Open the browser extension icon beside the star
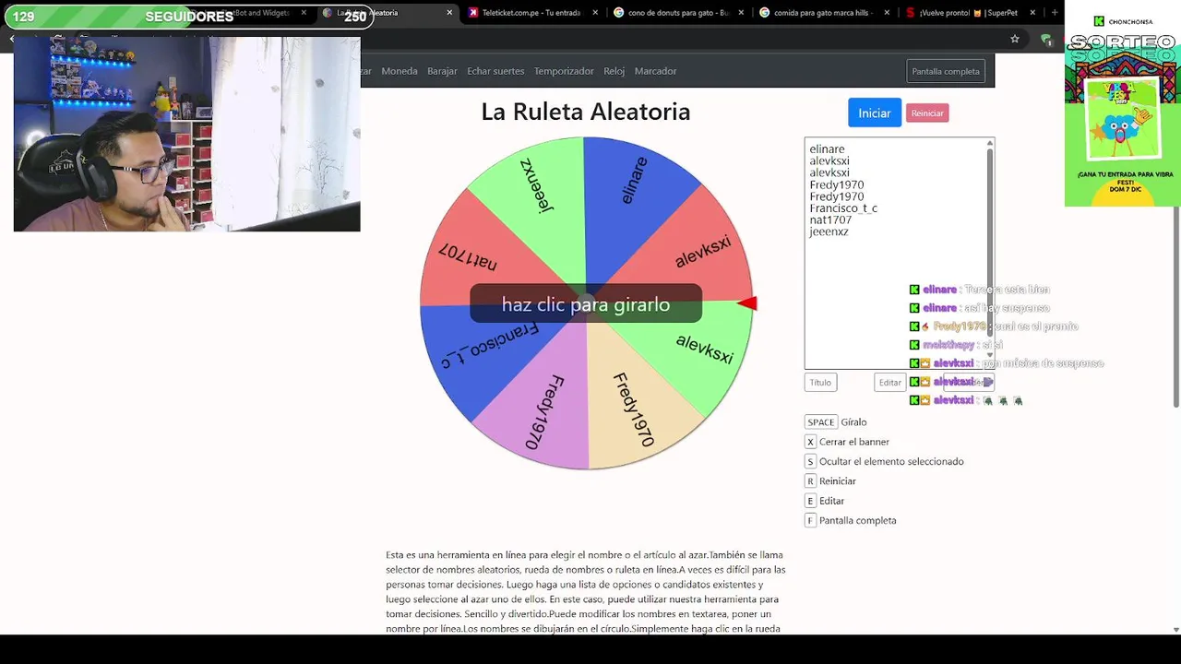The image size is (1181, 664). click(x=1045, y=39)
